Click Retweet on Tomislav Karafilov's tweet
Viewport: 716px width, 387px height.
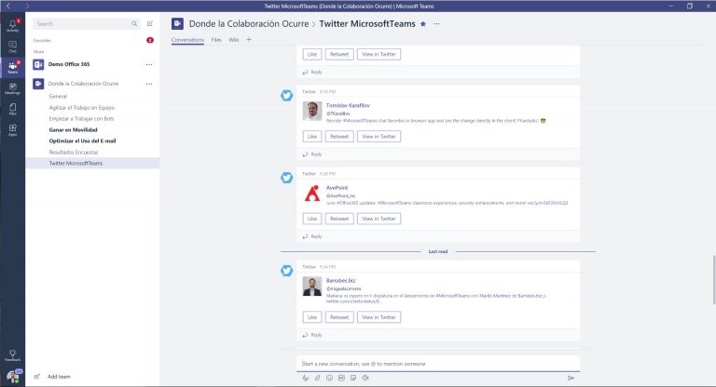[x=339, y=137]
